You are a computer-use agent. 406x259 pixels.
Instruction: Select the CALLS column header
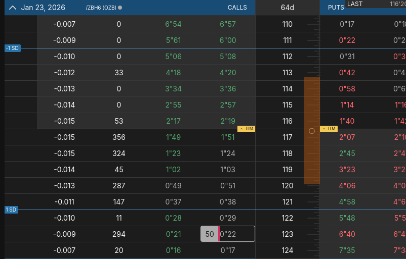tap(237, 8)
